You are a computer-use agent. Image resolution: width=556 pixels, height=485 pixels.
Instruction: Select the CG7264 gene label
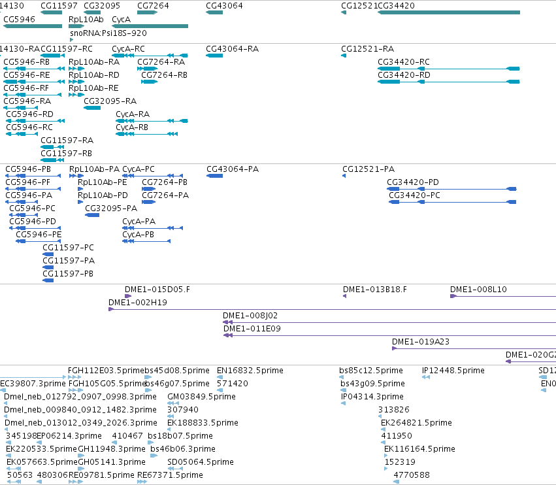click(153, 6)
